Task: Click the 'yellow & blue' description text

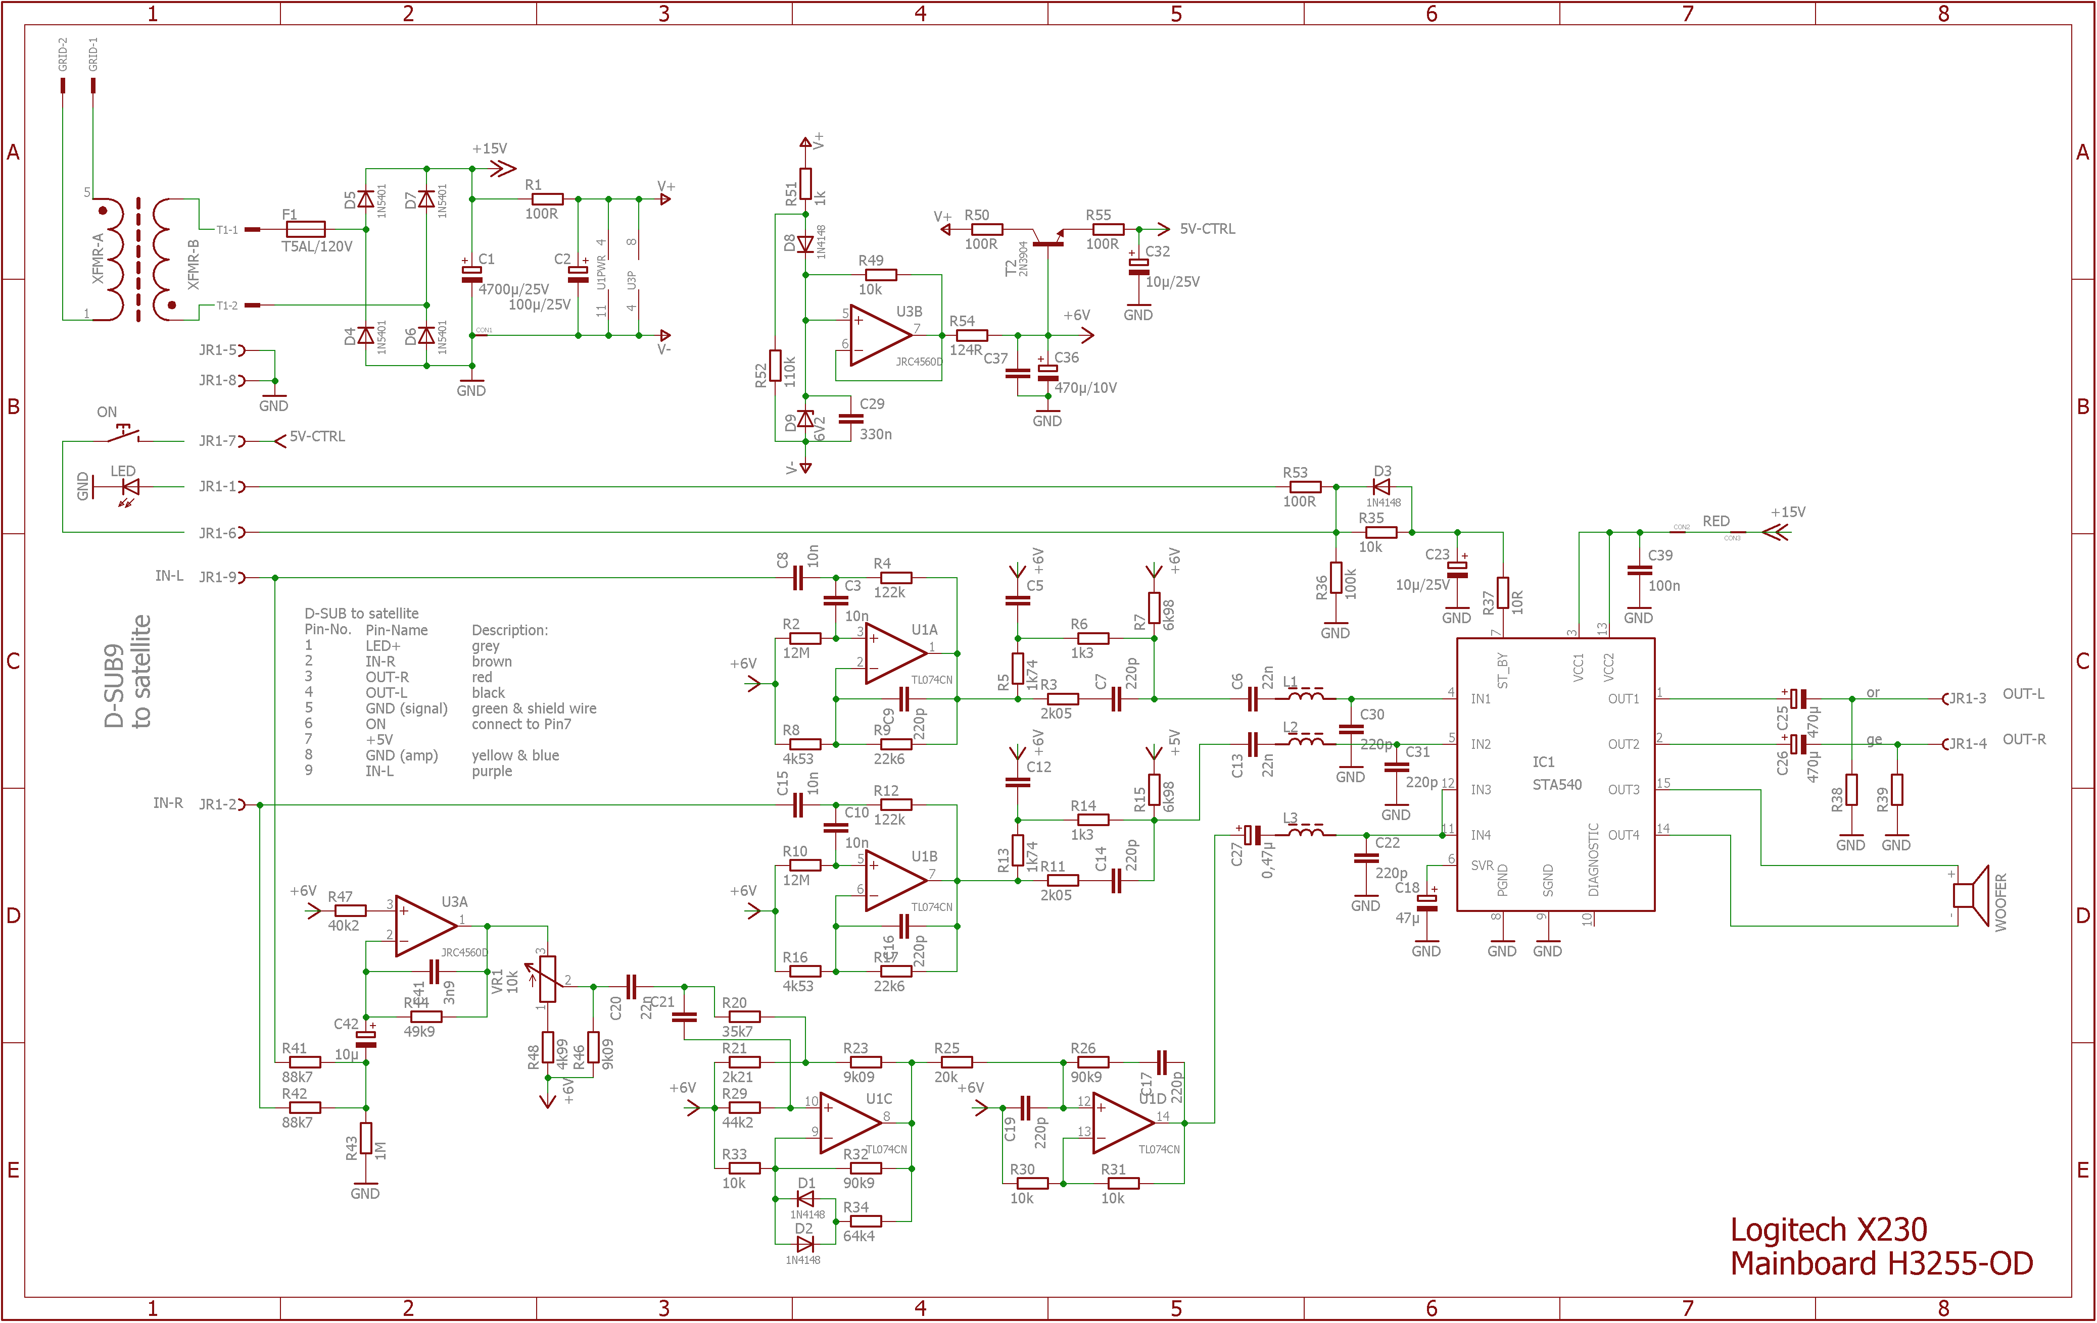Action: pos(515,755)
